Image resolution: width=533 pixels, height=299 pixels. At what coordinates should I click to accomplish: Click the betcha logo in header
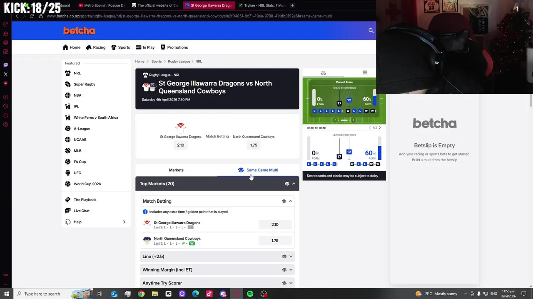coord(79,31)
